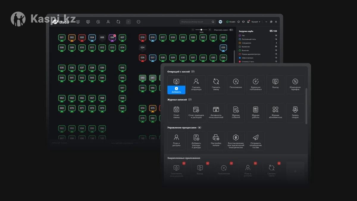Viewport: 357px width, 201px height.
Task: Open Сменить оператора operation
Action: (196, 85)
